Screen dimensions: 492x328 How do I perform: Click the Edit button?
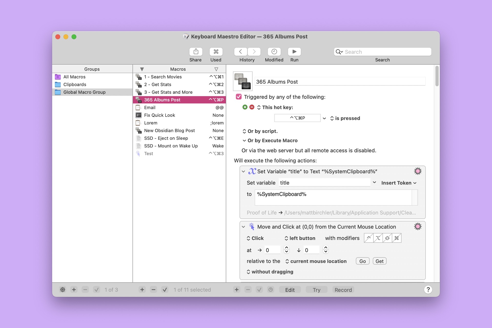point(290,290)
